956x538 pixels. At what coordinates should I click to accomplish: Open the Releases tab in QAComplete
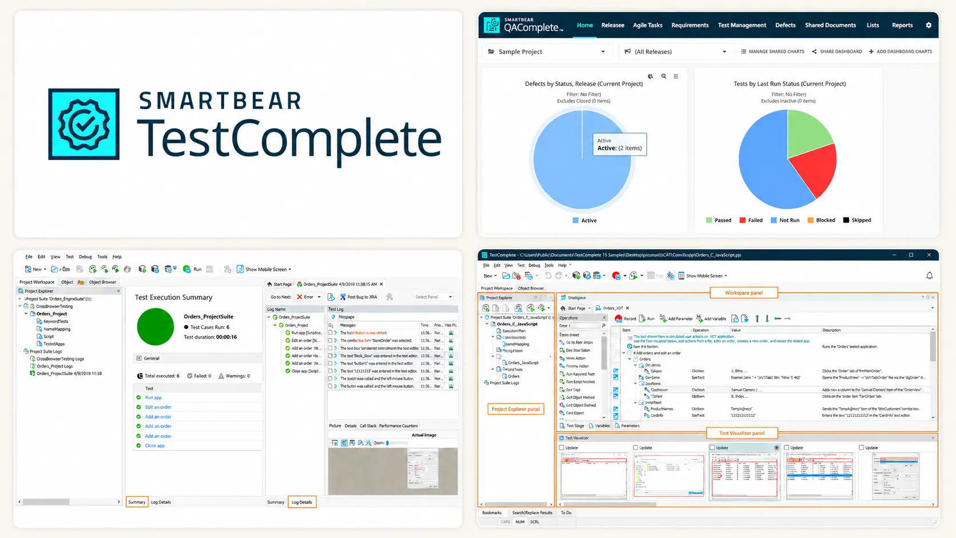[x=613, y=25]
